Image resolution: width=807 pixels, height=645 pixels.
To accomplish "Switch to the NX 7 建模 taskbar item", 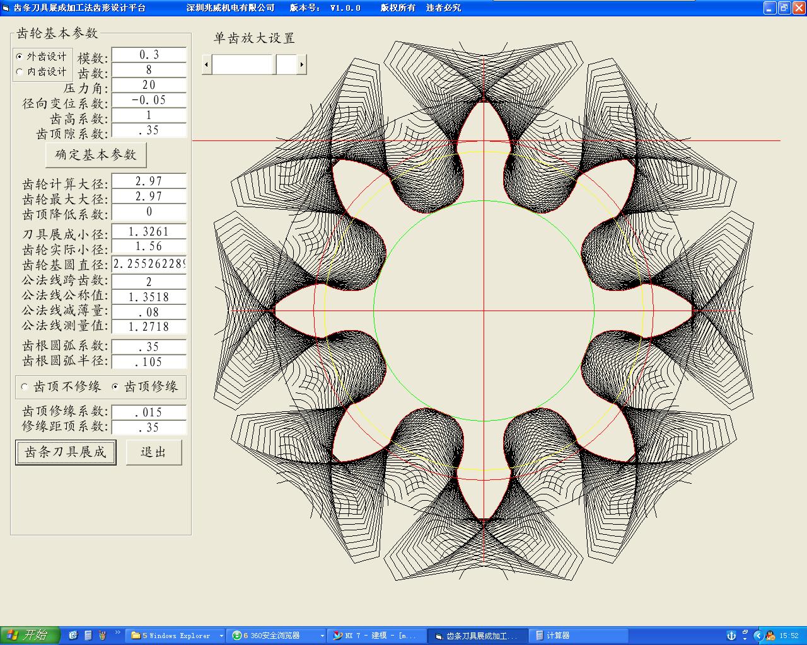I will point(378,636).
